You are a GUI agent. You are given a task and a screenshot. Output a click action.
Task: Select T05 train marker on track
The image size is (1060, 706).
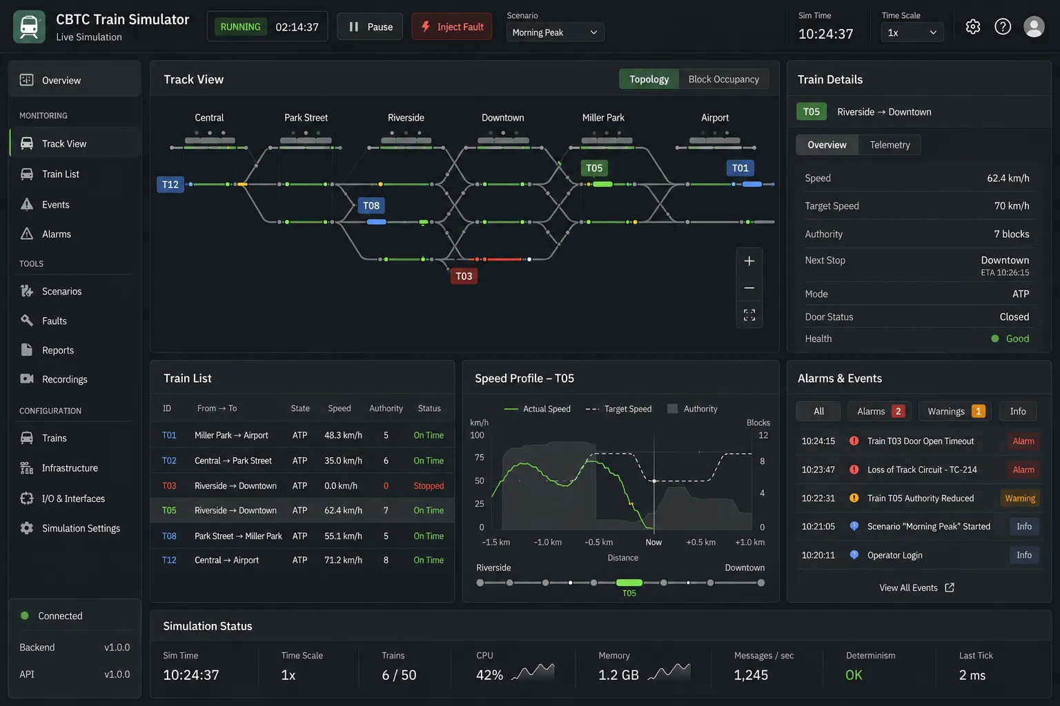click(x=594, y=168)
